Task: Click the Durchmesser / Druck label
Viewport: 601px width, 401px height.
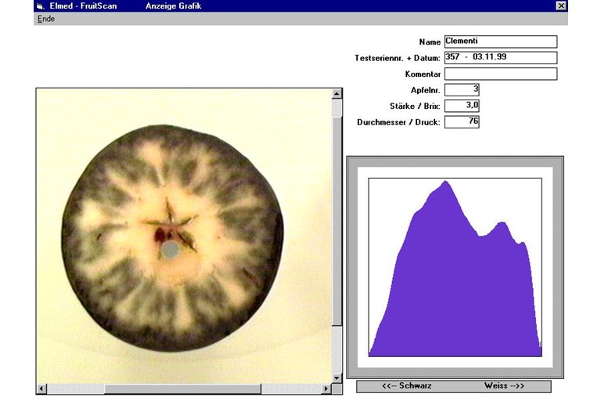Action: tap(398, 122)
